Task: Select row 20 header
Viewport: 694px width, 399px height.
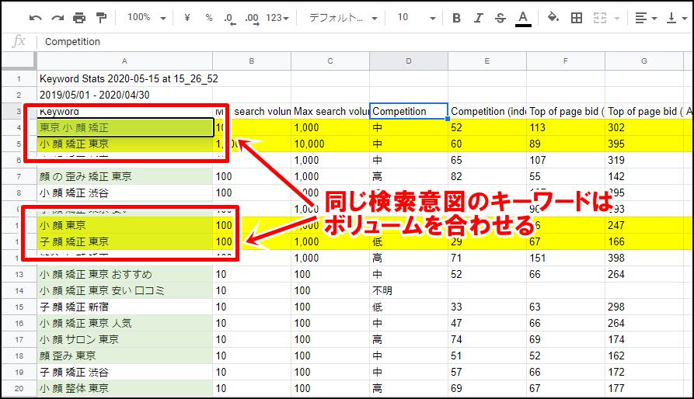Action: 19,388
